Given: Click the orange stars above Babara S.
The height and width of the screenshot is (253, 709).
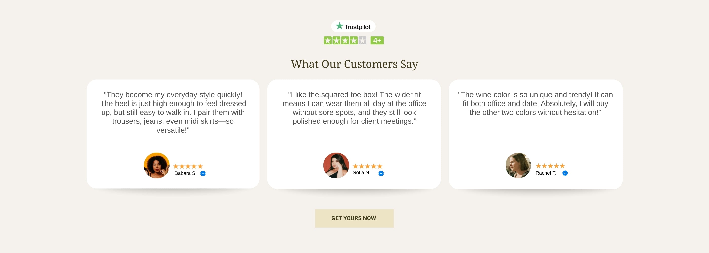Looking at the screenshot, I should (188, 166).
